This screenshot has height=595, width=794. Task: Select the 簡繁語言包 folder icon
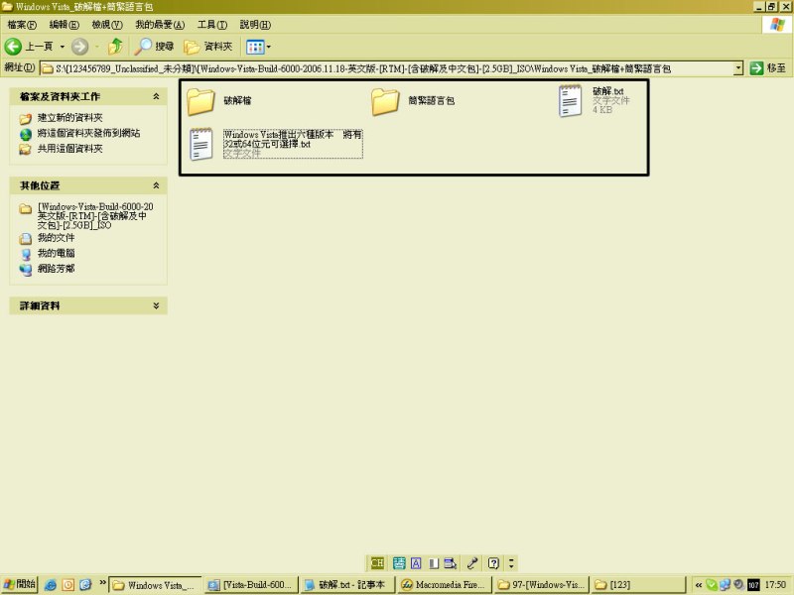pos(385,101)
